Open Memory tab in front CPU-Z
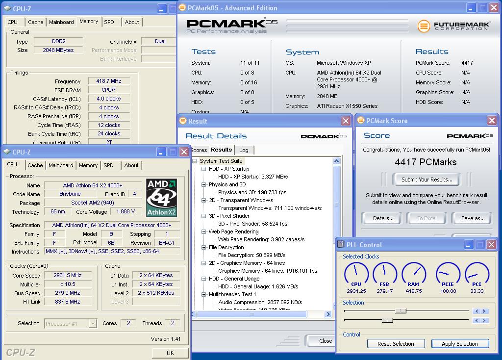 88,165
